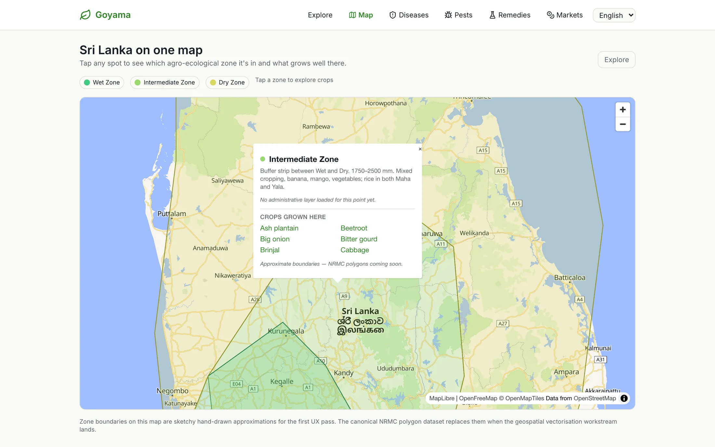The height and width of the screenshot is (447, 715).
Task: Toggle the Dry Zone legend chip
Action: coord(227,83)
